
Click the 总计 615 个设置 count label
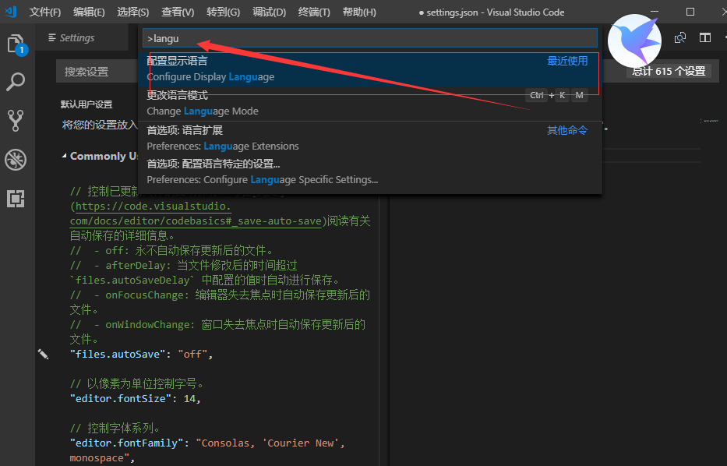tap(669, 72)
